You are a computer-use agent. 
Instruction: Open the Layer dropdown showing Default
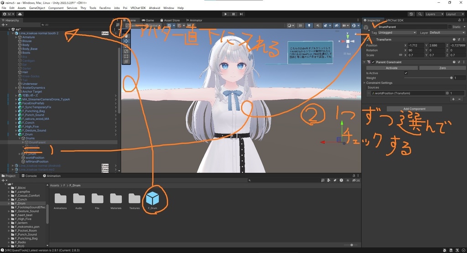click(x=447, y=32)
